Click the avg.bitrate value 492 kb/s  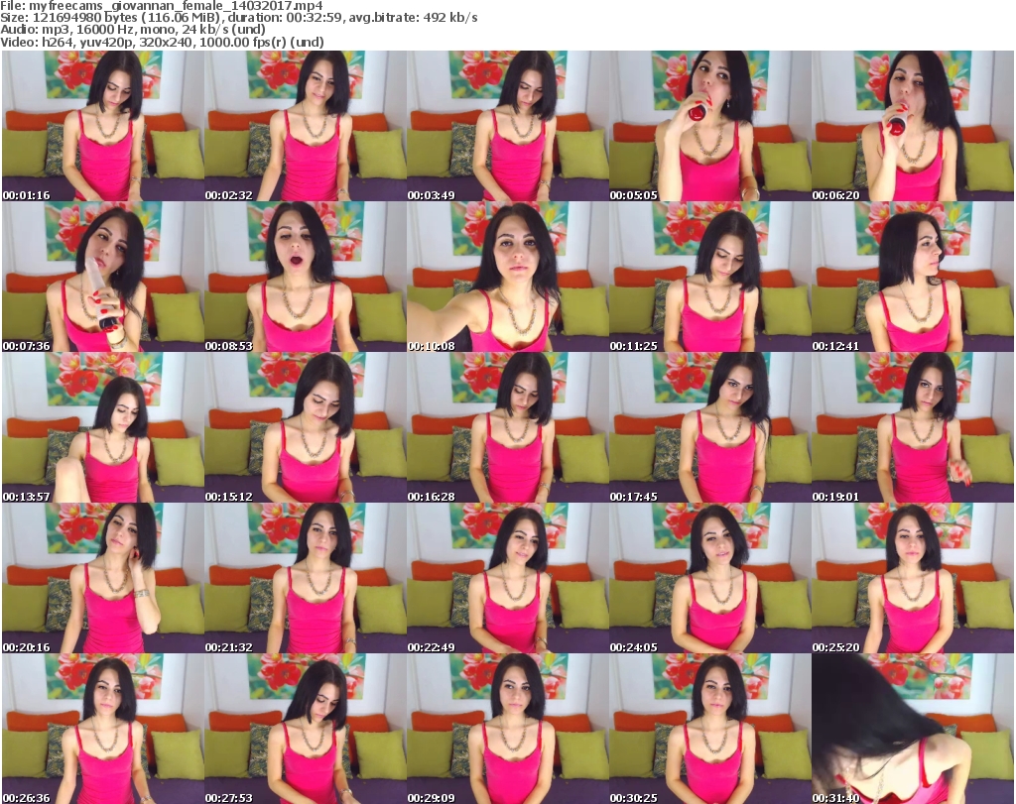(450, 18)
